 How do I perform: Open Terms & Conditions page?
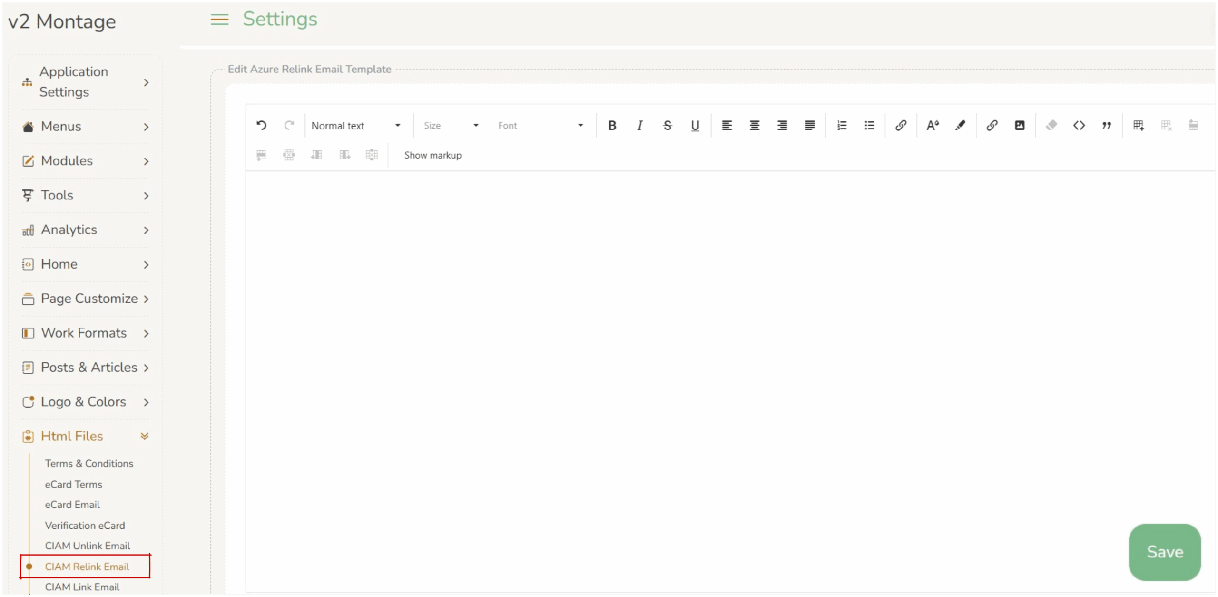pyautogui.click(x=89, y=463)
